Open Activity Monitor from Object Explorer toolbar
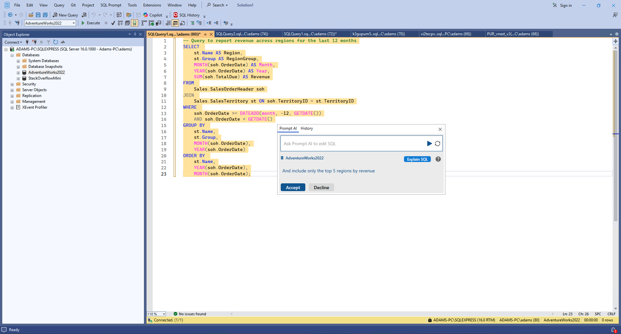 point(63,42)
